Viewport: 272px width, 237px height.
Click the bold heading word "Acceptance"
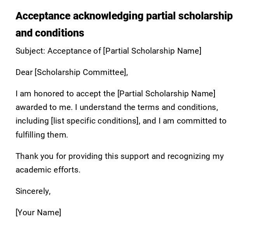[43, 16]
